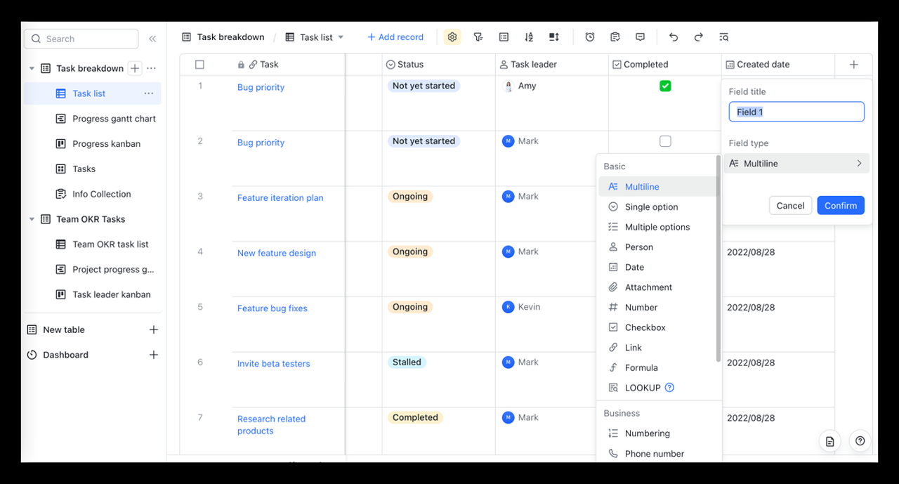Click the sort A-Z icon

pos(529,37)
